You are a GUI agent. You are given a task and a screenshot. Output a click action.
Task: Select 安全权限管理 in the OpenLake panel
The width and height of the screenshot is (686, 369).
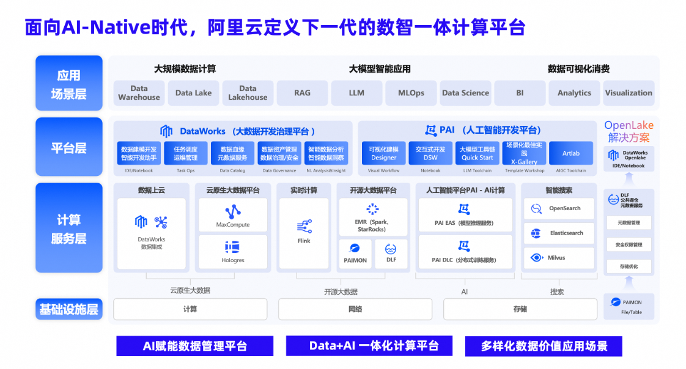click(x=629, y=244)
